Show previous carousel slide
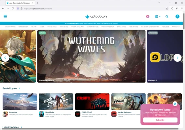Viewport: 185px width, 130px height. (x=5, y=58)
